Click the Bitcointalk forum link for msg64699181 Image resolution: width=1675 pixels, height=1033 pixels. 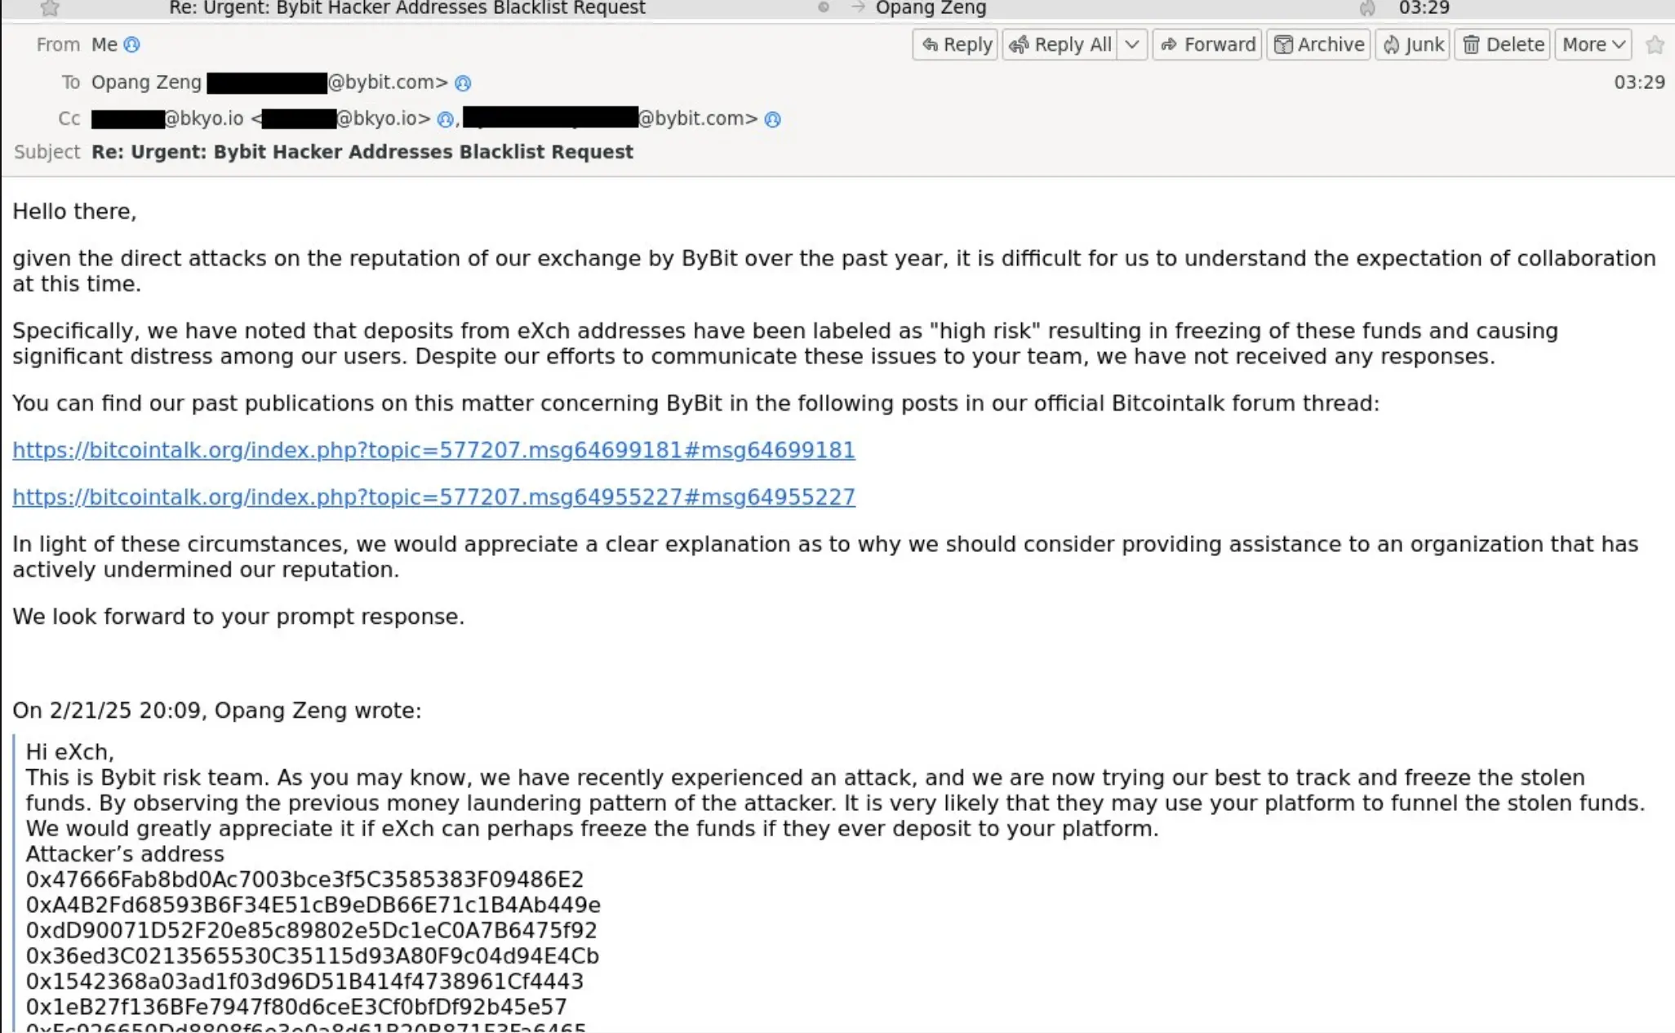tap(433, 449)
